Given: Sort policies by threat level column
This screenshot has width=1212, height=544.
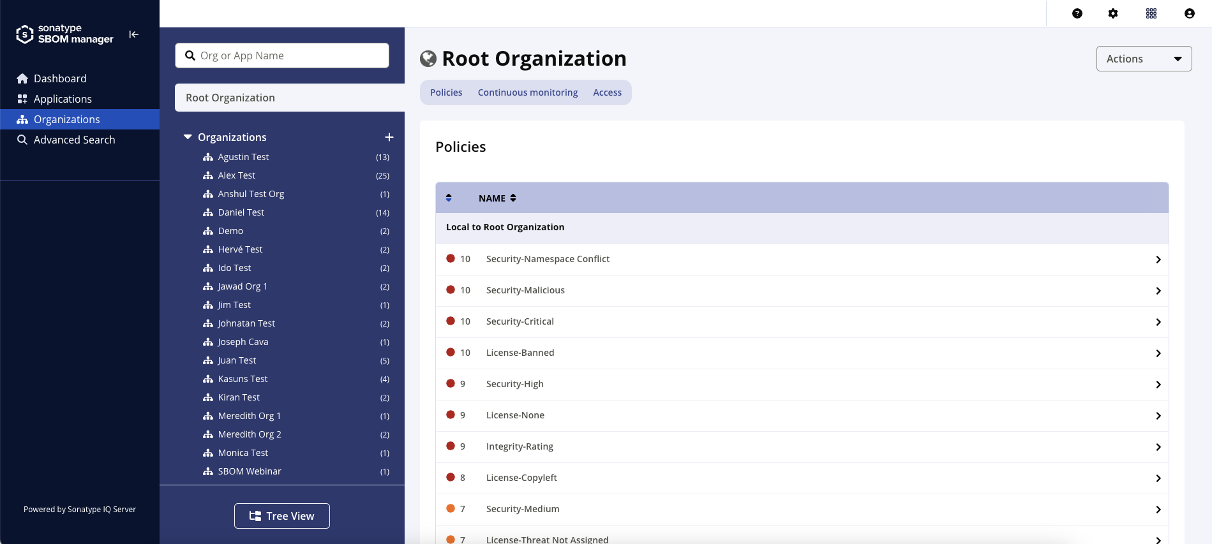Looking at the screenshot, I should click(x=449, y=198).
